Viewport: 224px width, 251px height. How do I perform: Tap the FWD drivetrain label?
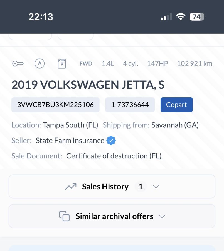(x=86, y=64)
